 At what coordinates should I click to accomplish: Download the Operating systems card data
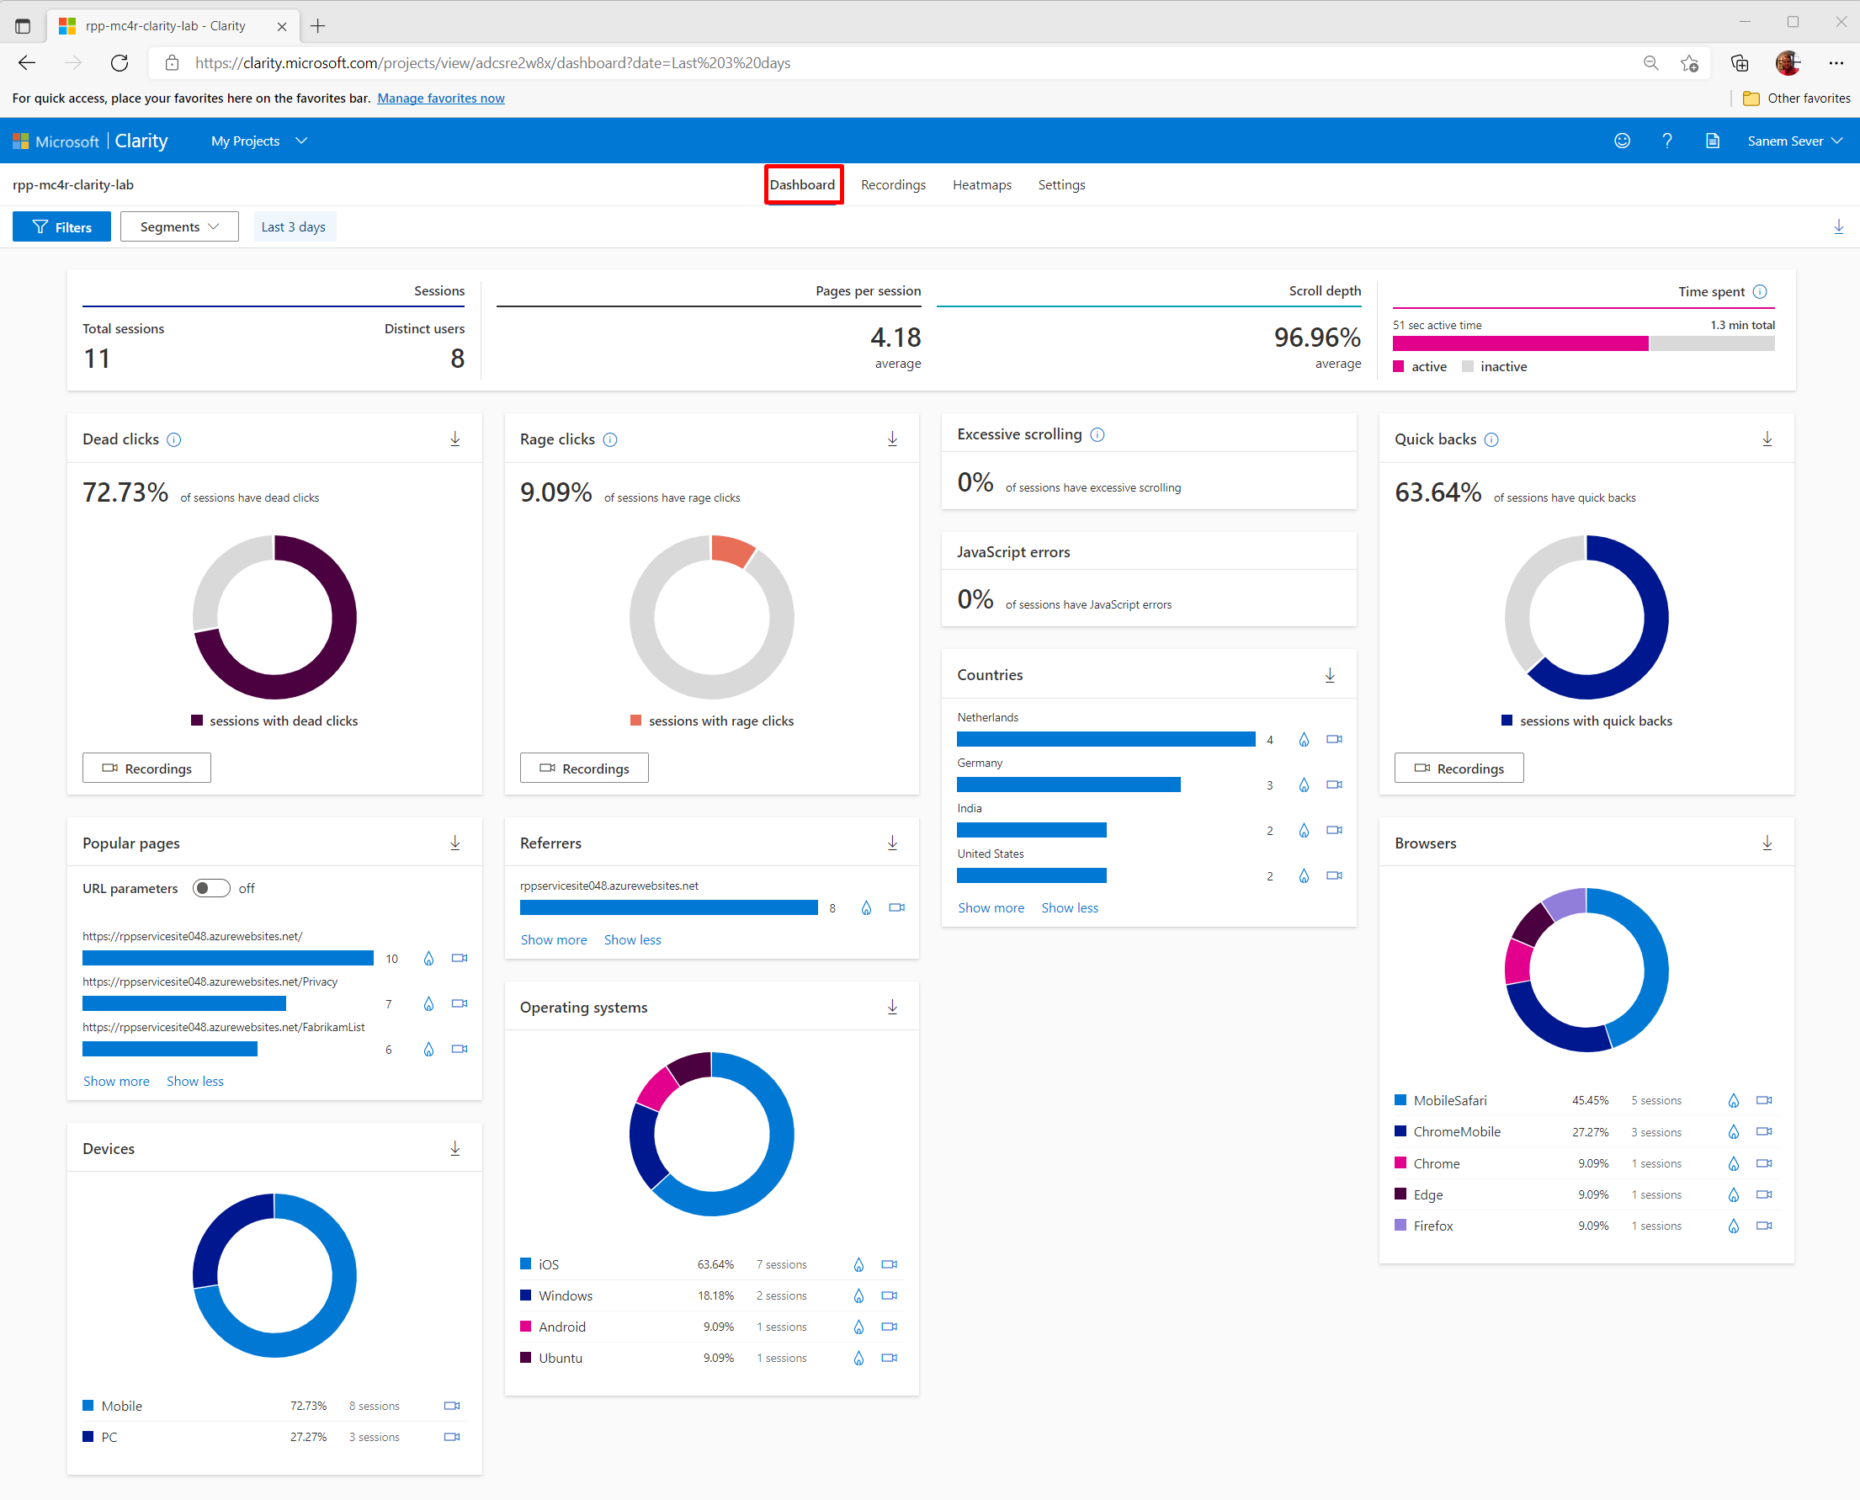892,1007
